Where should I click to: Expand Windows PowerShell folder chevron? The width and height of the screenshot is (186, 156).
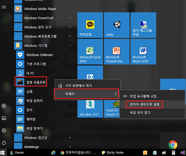pos(70,18)
